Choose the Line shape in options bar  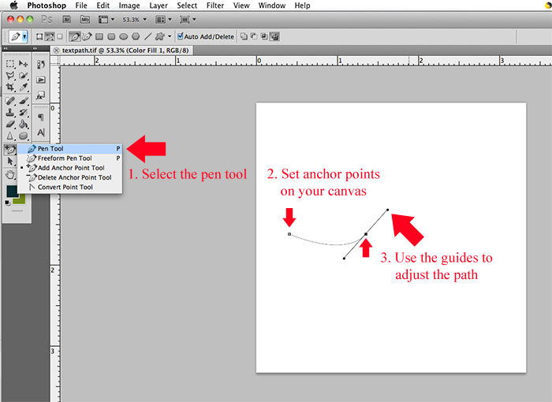(x=148, y=36)
